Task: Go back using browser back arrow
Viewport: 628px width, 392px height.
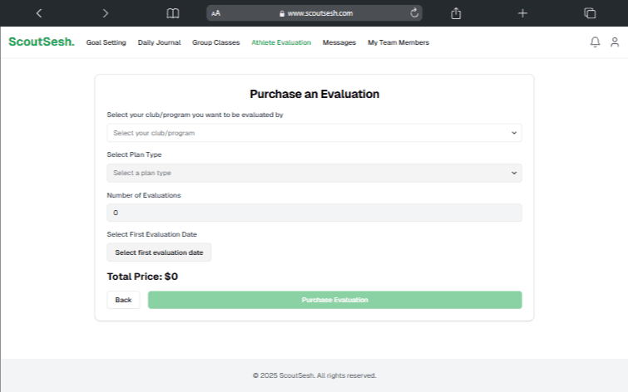Action: pyautogui.click(x=39, y=13)
